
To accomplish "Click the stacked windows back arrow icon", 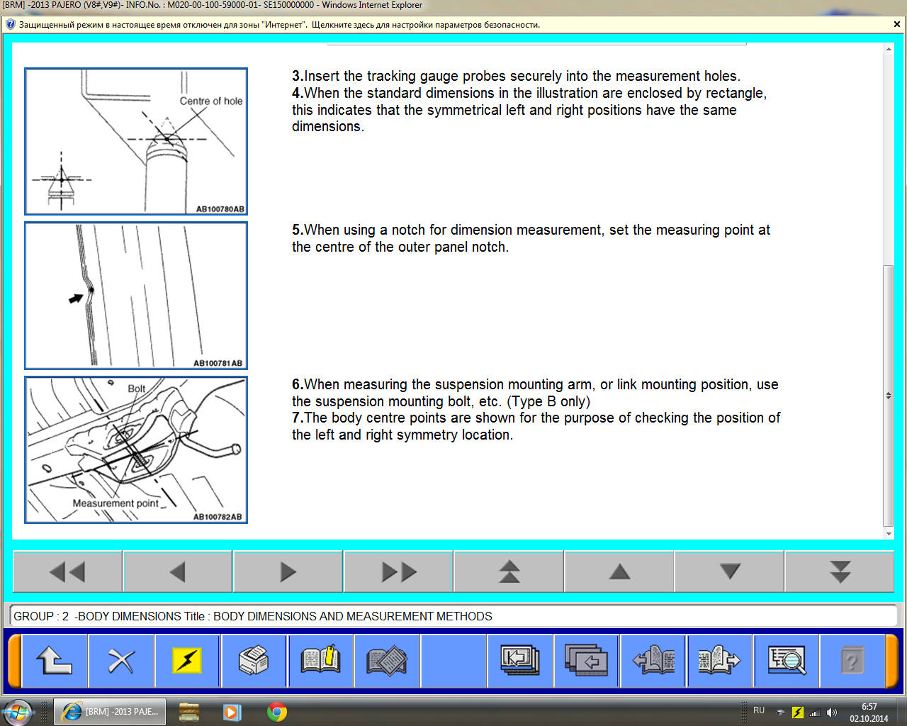I will 586,661.
